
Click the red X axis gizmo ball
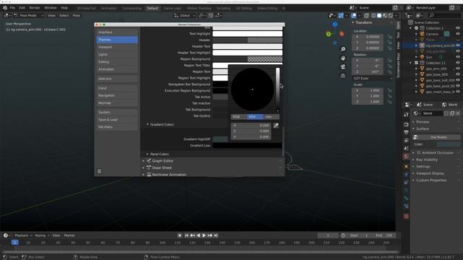[x=341, y=34]
